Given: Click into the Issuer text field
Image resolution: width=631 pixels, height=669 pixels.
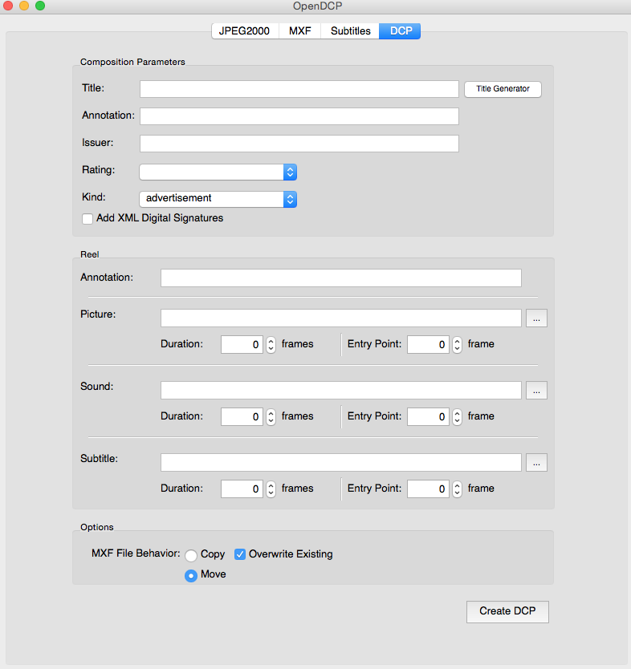Looking at the screenshot, I should [x=299, y=144].
